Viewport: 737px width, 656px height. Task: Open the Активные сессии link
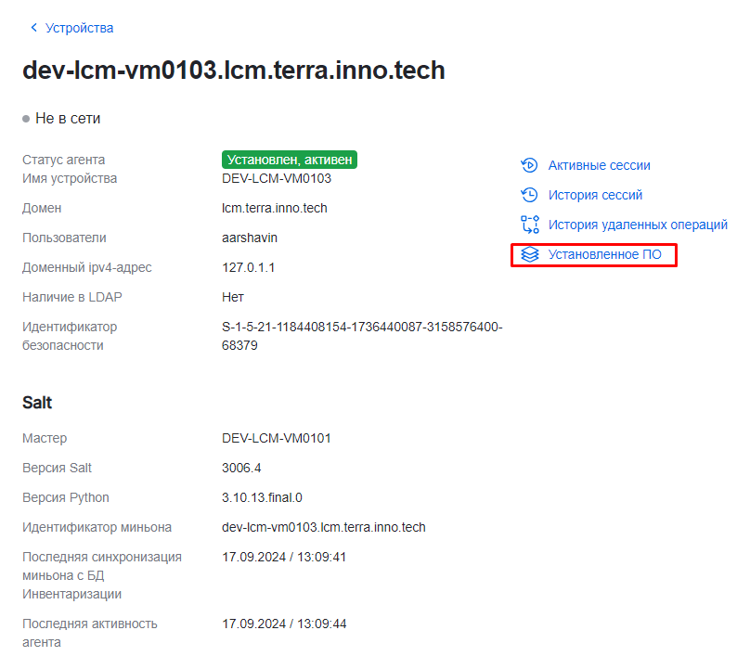(x=599, y=165)
